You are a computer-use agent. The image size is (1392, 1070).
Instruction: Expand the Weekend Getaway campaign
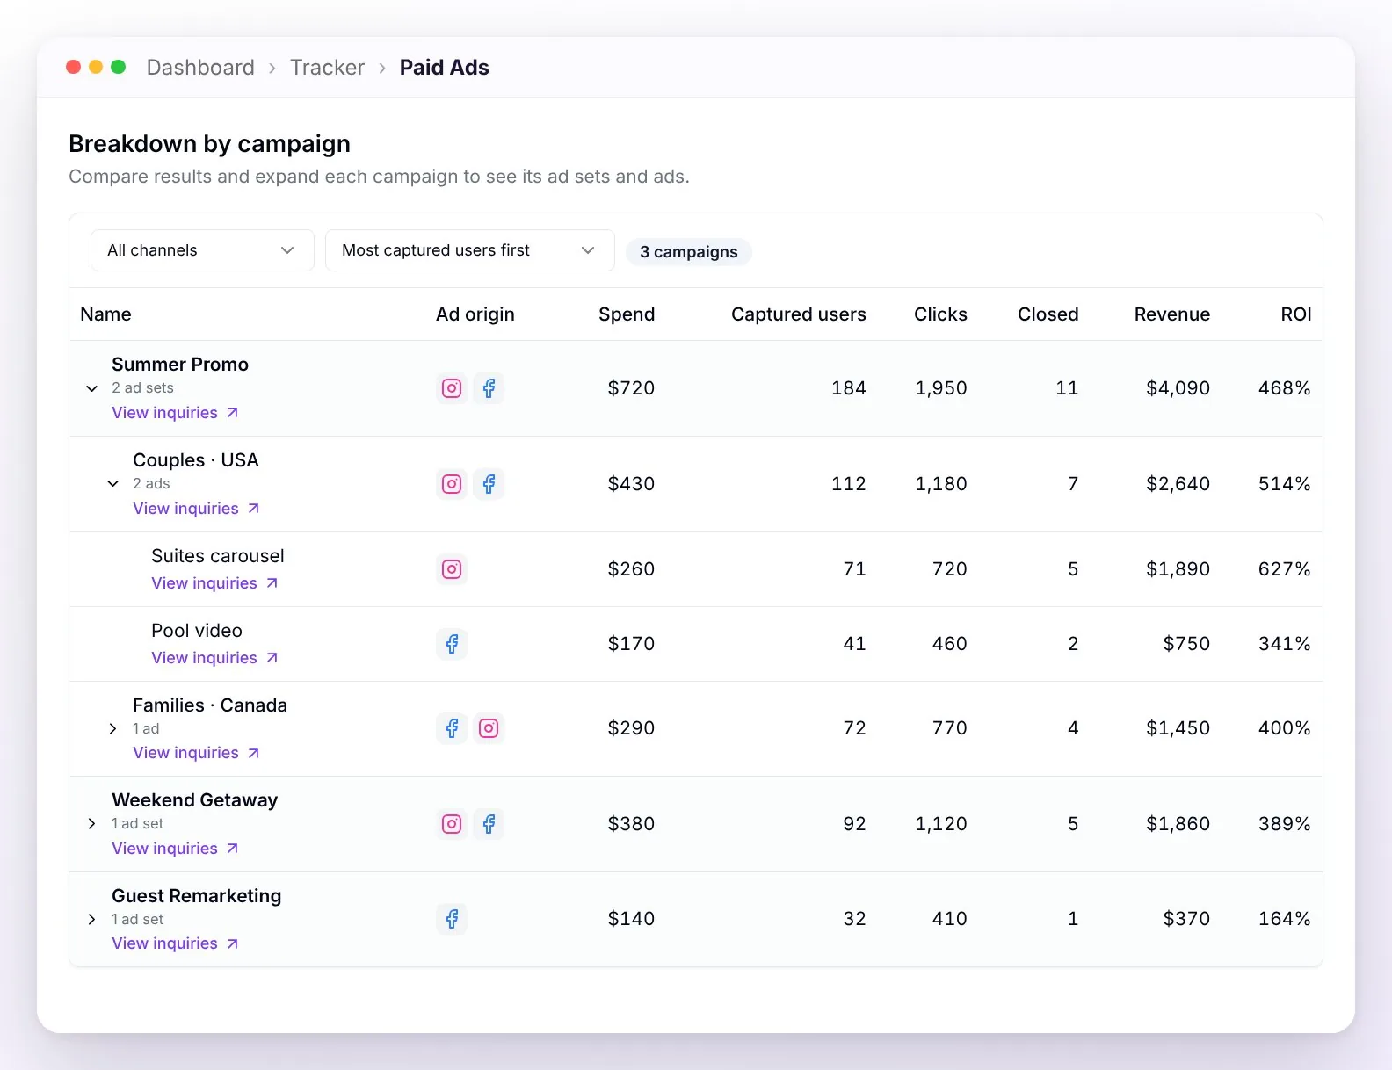(x=91, y=824)
